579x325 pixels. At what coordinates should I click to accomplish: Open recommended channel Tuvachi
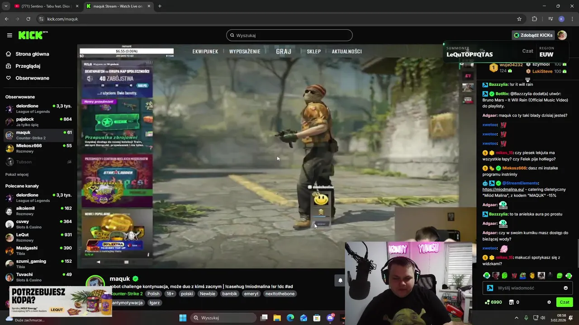click(x=38, y=277)
